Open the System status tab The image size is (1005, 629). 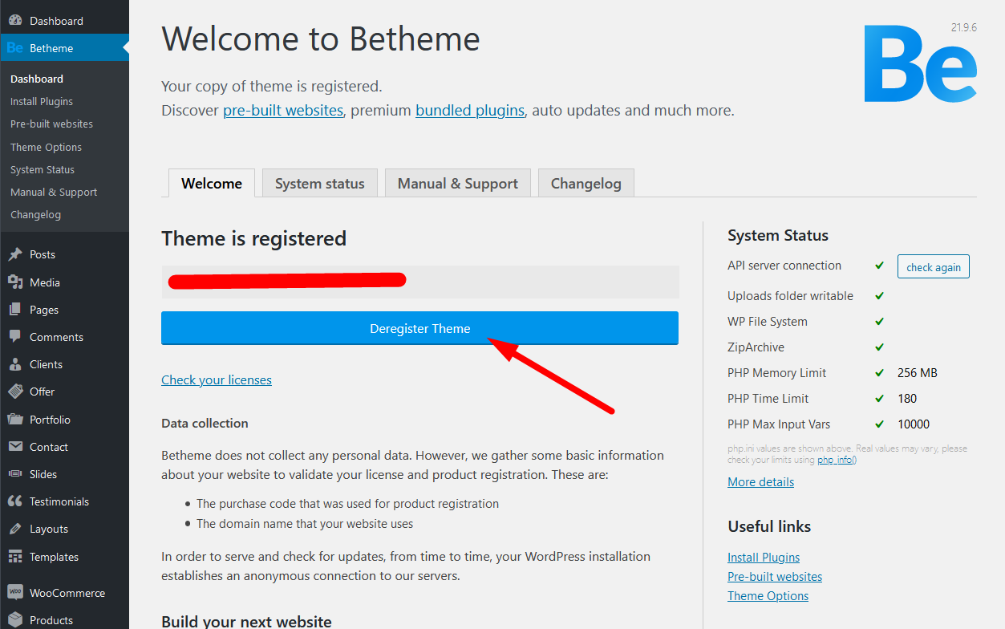click(320, 183)
